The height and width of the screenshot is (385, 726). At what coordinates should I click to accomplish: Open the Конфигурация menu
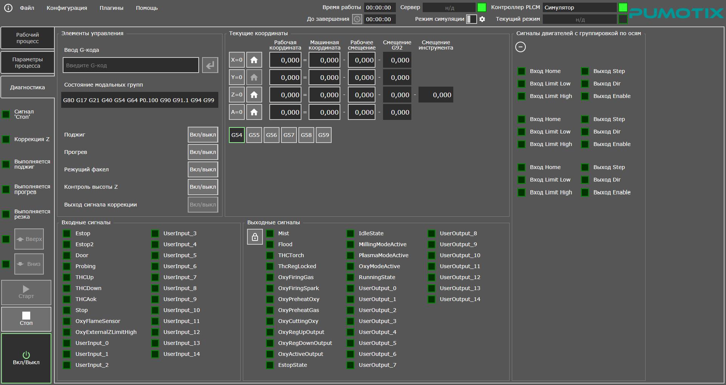[x=67, y=8]
